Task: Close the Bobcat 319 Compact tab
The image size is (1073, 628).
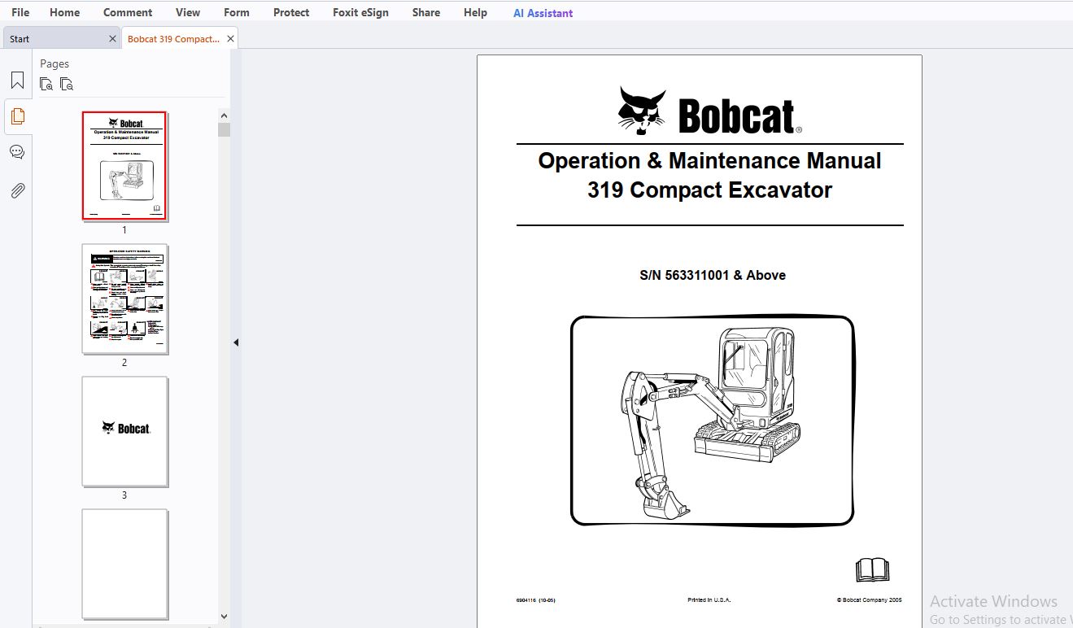Action: (230, 38)
